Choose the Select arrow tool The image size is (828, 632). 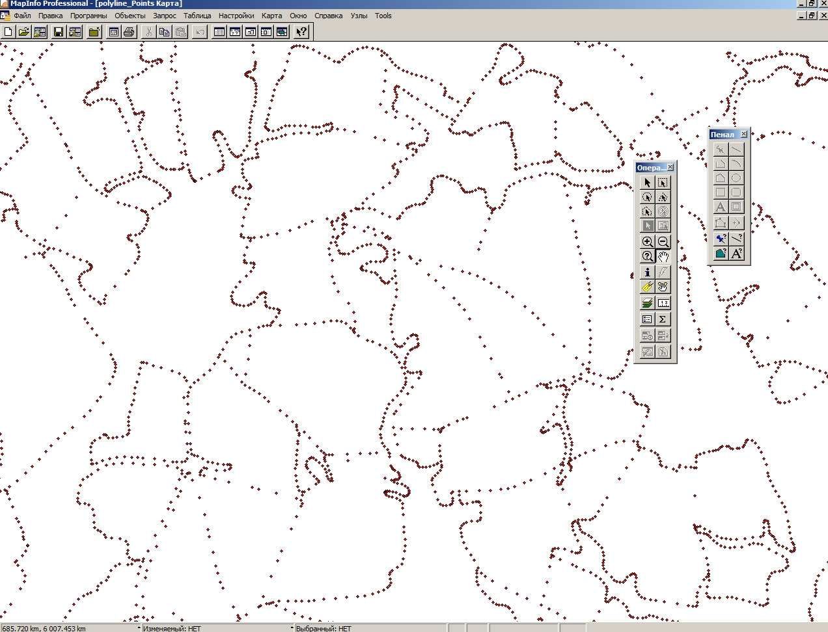(647, 183)
